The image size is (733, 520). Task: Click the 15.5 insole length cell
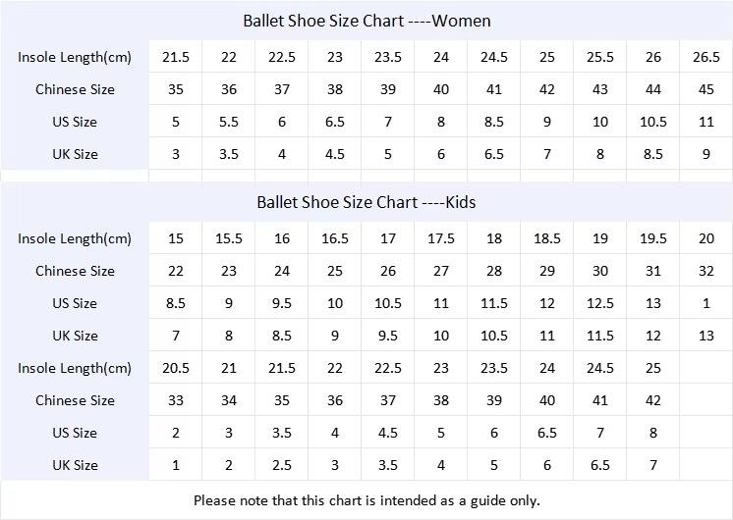(x=229, y=238)
